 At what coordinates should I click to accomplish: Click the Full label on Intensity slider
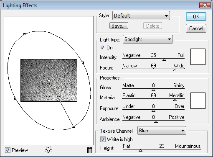point(181,55)
